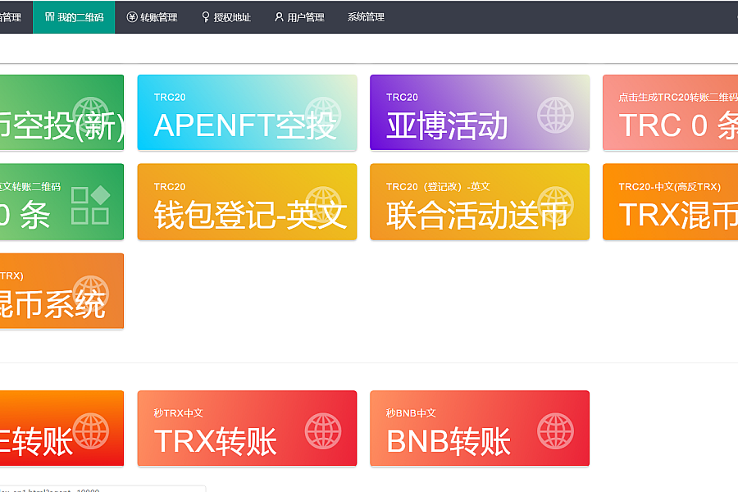738x492 pixels.
Task: Click the TRX转账 title
Action: click(215, 442)
